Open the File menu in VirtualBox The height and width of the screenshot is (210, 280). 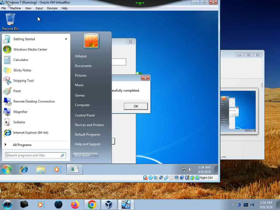[x=4, y=8]
